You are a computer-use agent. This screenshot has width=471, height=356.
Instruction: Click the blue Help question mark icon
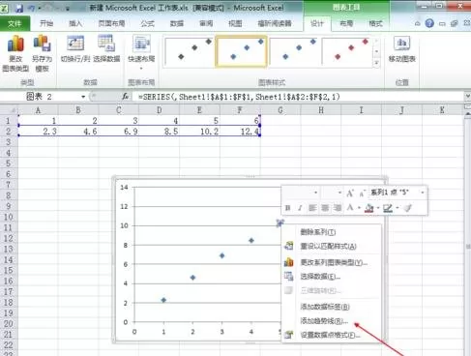(429, 23)
